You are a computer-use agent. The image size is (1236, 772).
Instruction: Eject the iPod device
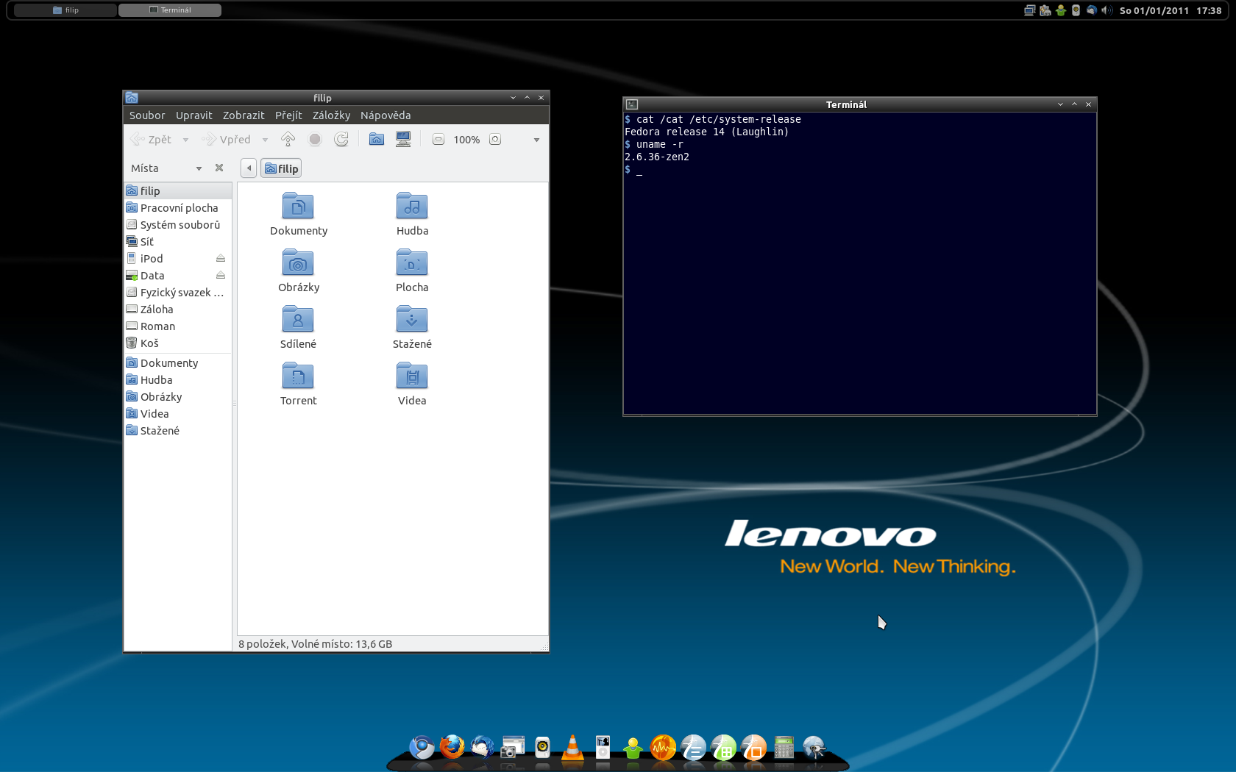click(221, 258)
